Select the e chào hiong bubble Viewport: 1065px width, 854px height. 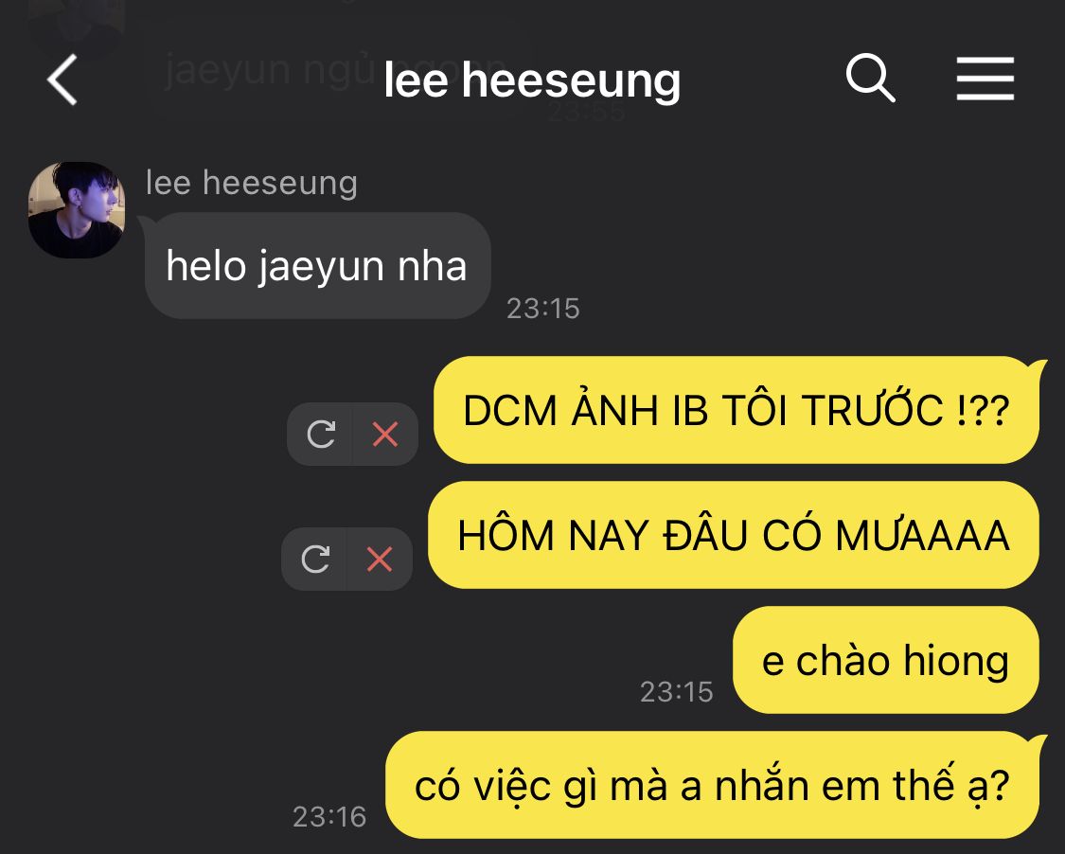[886, 660]
